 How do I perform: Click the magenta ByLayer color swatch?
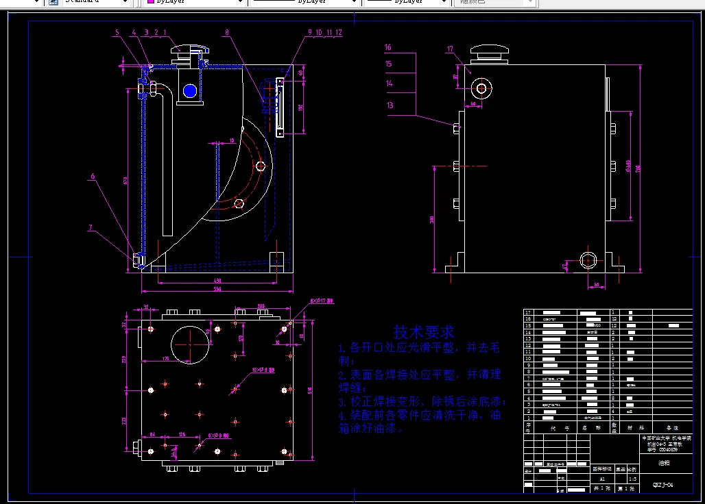(151, 2)
